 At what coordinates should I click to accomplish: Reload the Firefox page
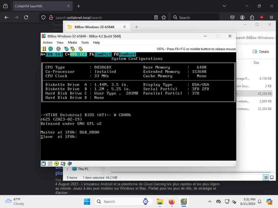pyautogui.click(x=26, y=17)
